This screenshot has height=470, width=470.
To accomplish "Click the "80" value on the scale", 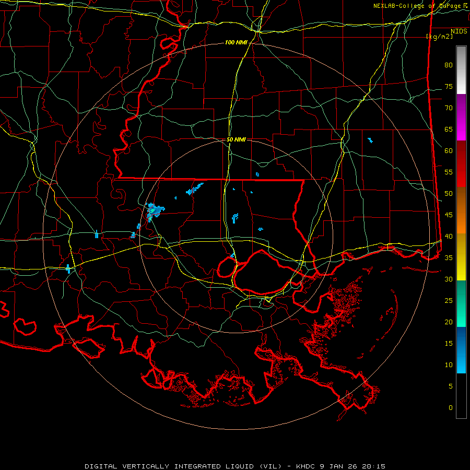I will tap(449, 65).
